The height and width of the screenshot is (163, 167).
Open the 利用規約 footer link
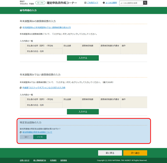(53, 160)
